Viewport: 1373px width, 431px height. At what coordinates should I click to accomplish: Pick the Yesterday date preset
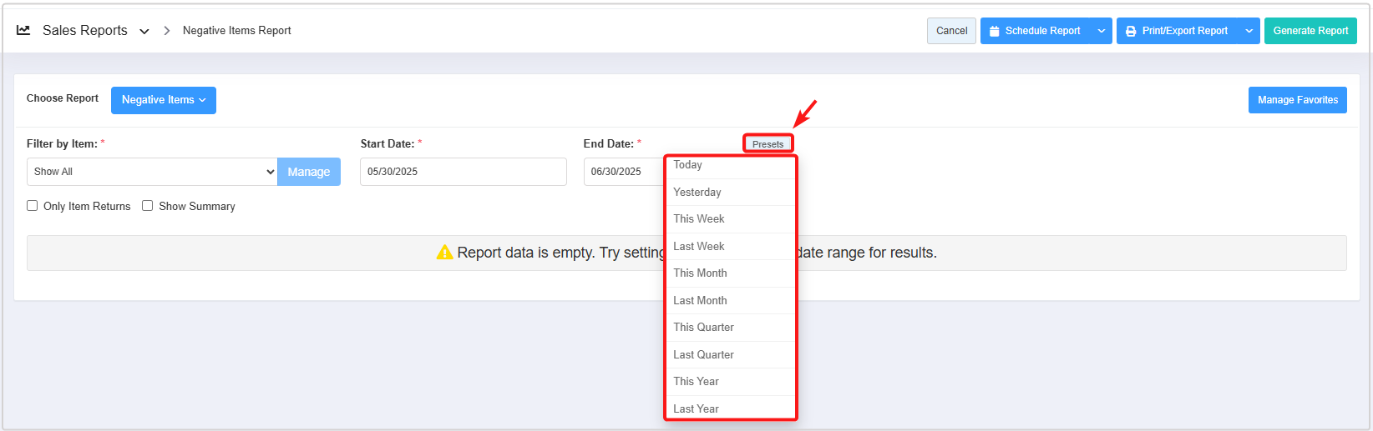click(697, 193)
